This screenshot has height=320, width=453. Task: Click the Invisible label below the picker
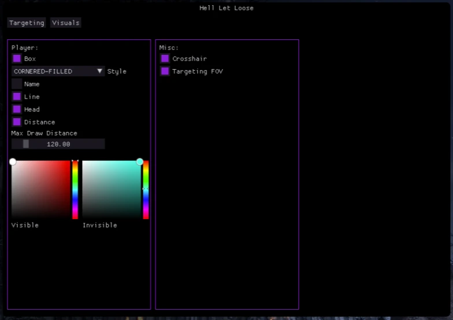[x=100, y=225]
